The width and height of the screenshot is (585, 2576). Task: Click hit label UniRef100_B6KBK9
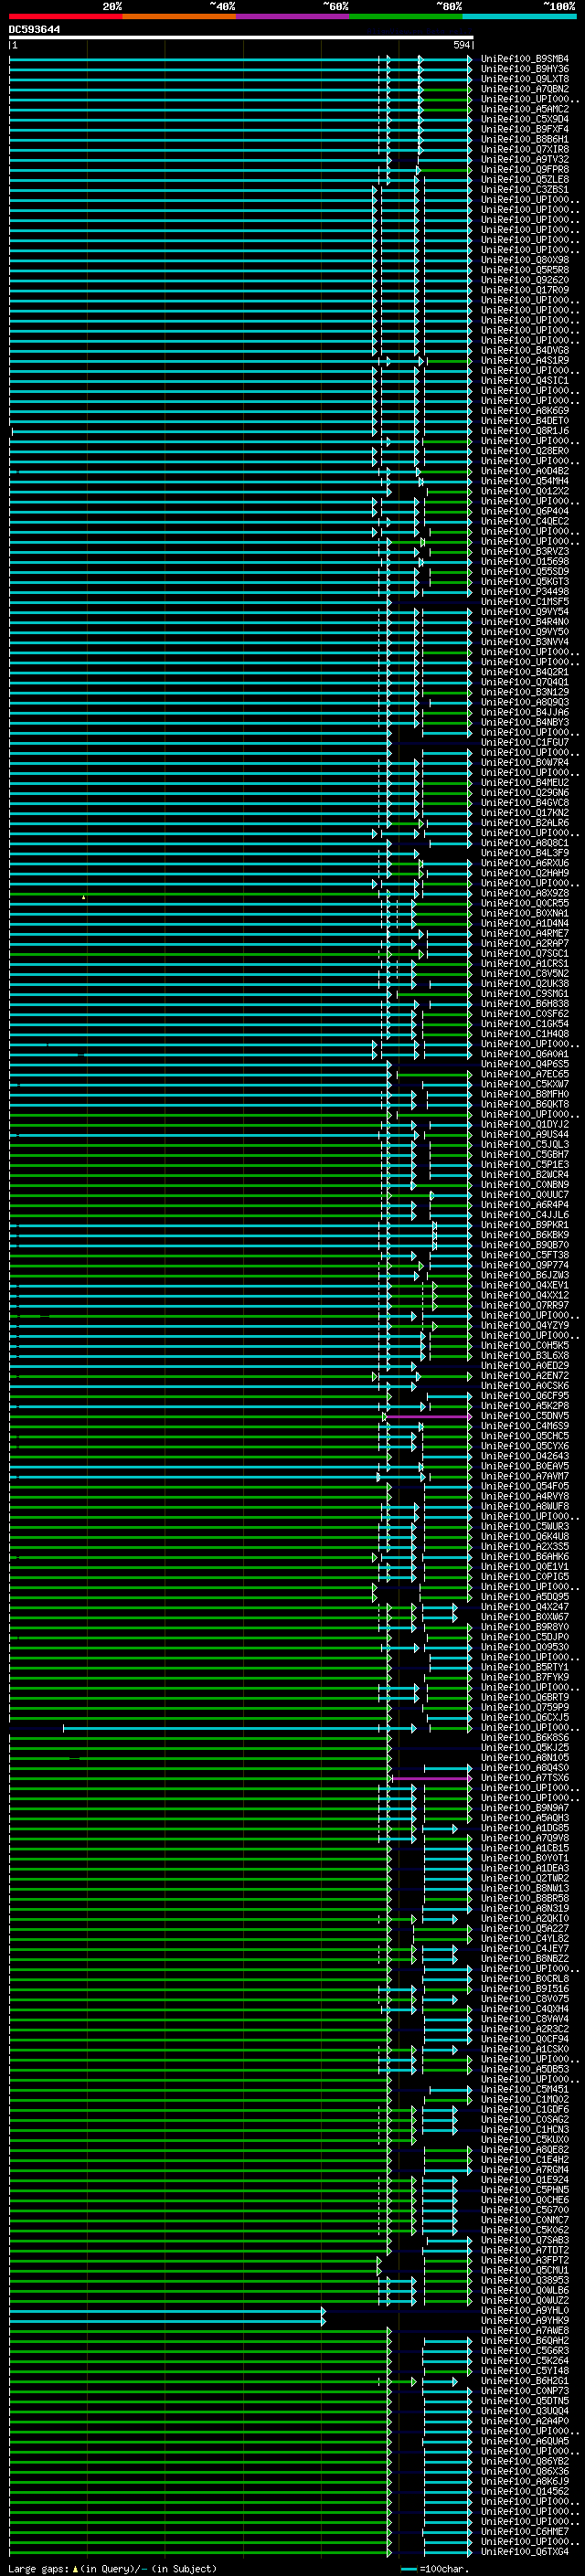[x=525, y=1235]
